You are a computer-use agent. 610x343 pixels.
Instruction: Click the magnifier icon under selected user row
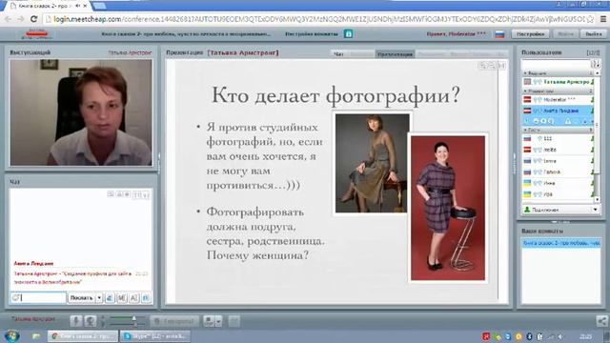551,121
